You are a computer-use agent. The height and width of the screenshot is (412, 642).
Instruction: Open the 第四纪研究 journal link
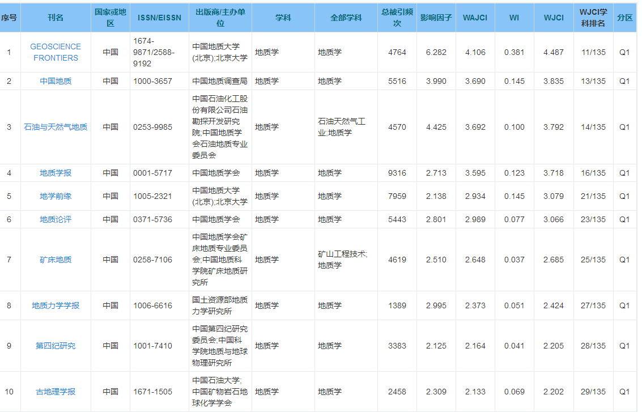pyautogui.click(x=56, y=346)
